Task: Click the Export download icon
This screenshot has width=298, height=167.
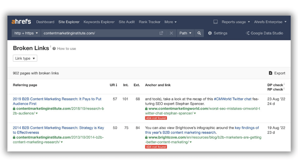Action: [270, 73]
